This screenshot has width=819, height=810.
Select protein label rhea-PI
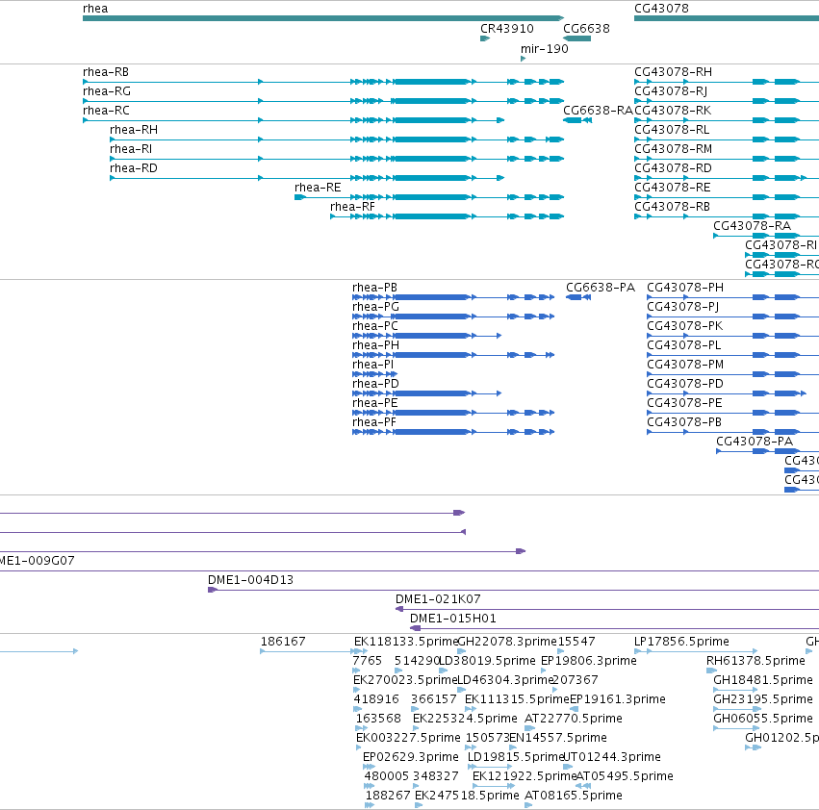(x=373, y=365)
